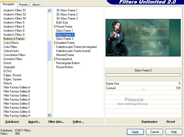Click icon beside Flower Frame
The image size is (184, 137).
click(55, 27)
